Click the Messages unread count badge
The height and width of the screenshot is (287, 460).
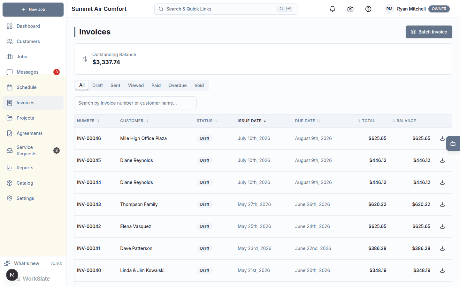(57, 72)
